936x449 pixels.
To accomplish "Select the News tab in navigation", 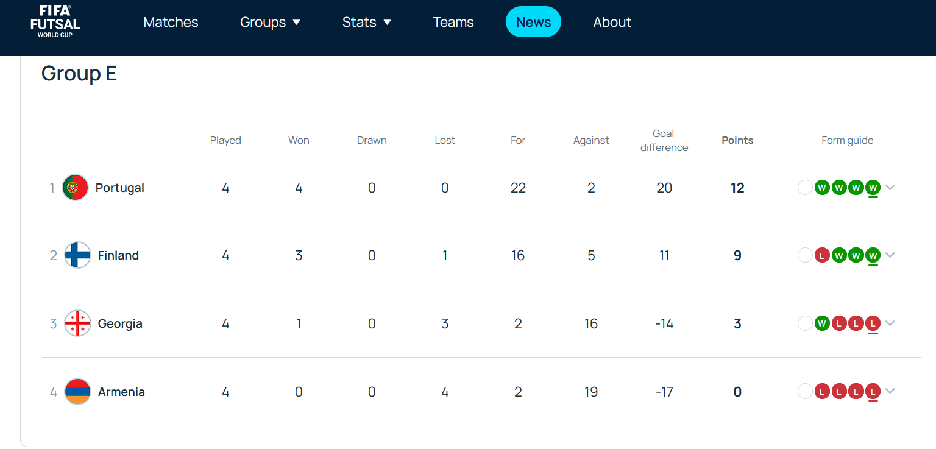I will point(533,22).
